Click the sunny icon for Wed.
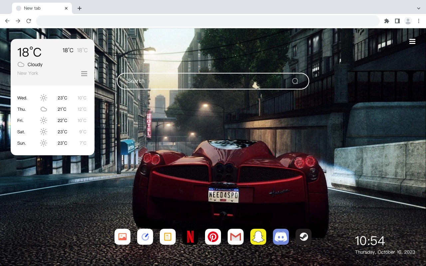The width and height of the screenshot is (426, 266). tap(44, 98)
